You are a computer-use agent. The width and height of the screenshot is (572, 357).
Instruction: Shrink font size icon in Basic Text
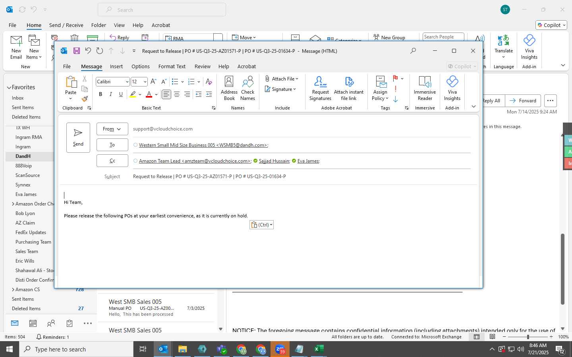coord(163,82)
